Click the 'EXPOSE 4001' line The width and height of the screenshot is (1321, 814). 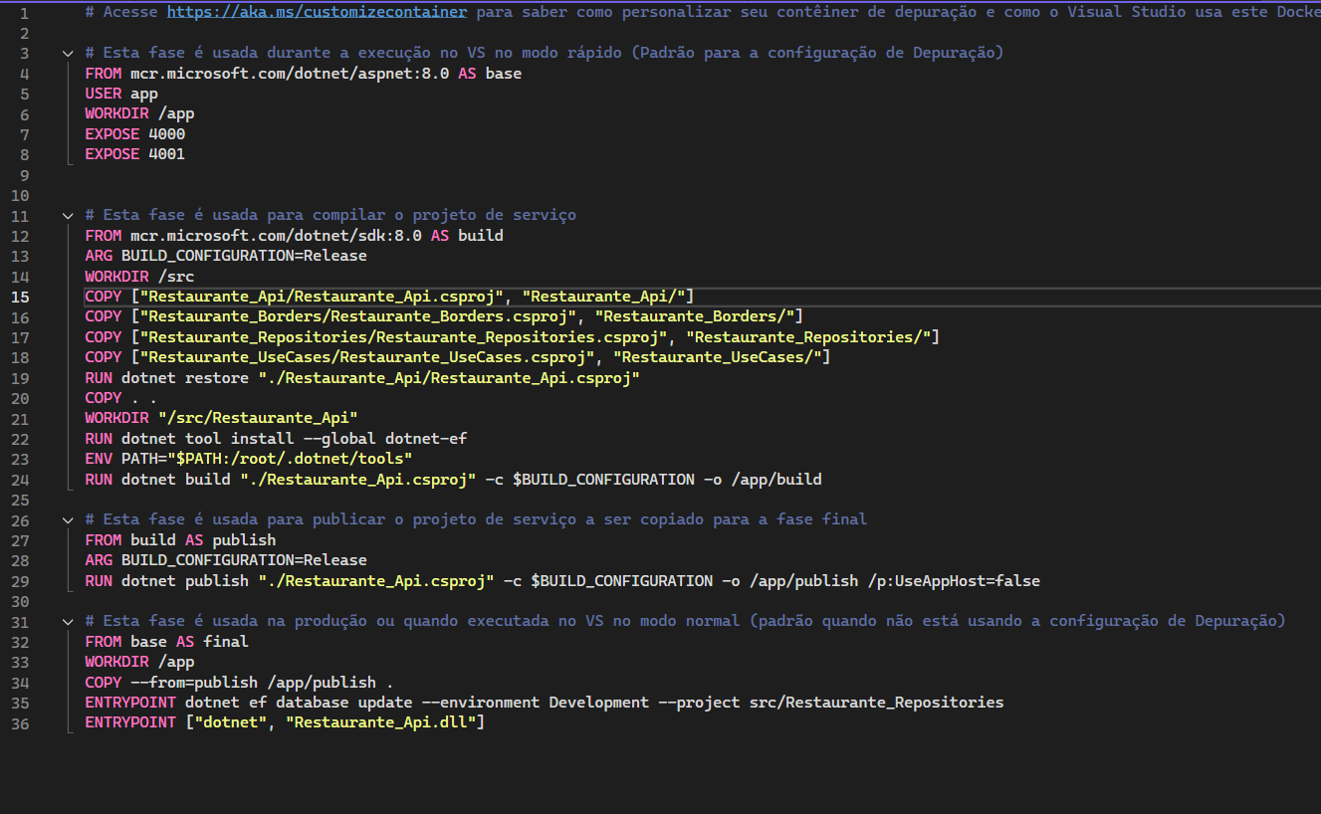click(x=135, y=154)
